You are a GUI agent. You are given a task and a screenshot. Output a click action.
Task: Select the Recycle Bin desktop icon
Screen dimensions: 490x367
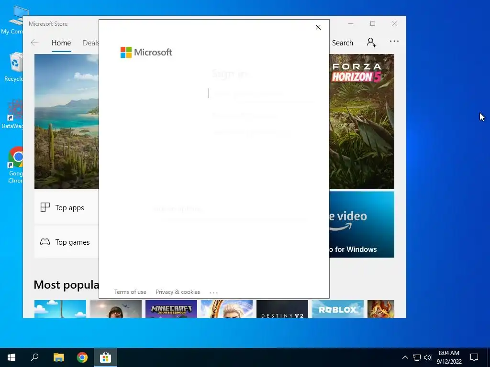click(x=14, y=67)
